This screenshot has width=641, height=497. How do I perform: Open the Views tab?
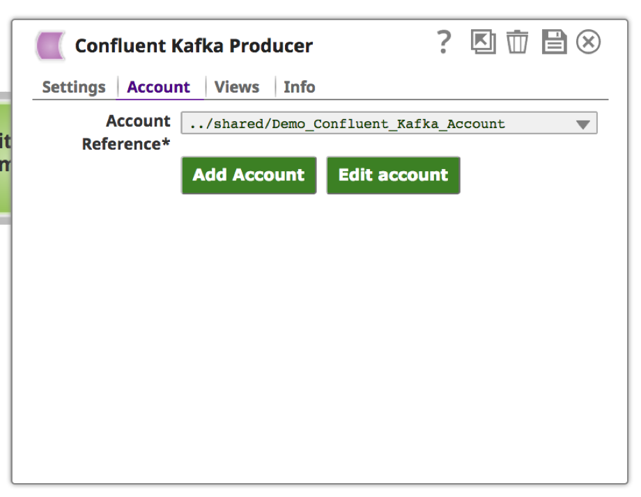tap(237, 87)
